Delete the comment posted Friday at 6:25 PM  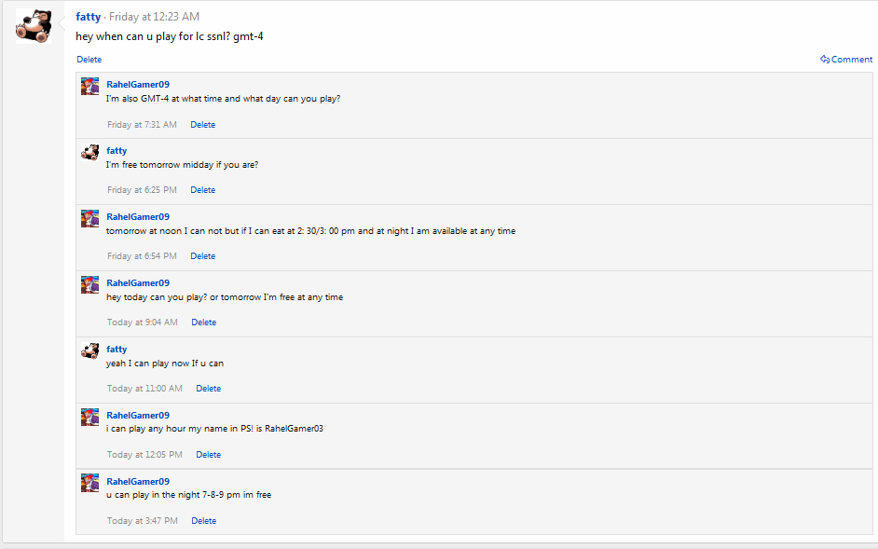[x=203, y=190]
